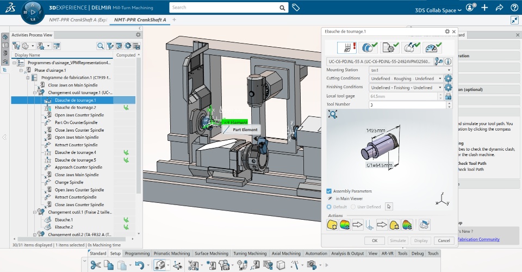
Task: Expand the bottom toolbar chevron at the left edge
Action: [85, 262]
